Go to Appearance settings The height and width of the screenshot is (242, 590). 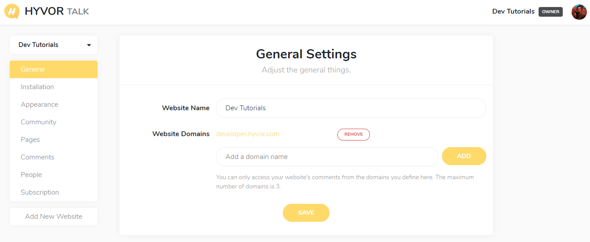click(x=54, y=105)
